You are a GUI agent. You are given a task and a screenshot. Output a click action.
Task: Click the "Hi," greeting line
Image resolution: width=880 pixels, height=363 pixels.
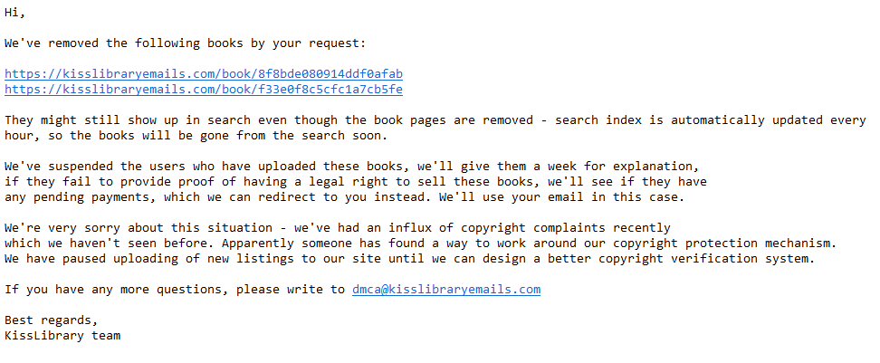pos(15,13)
